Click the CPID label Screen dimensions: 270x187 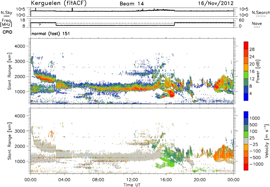(7, 32)
